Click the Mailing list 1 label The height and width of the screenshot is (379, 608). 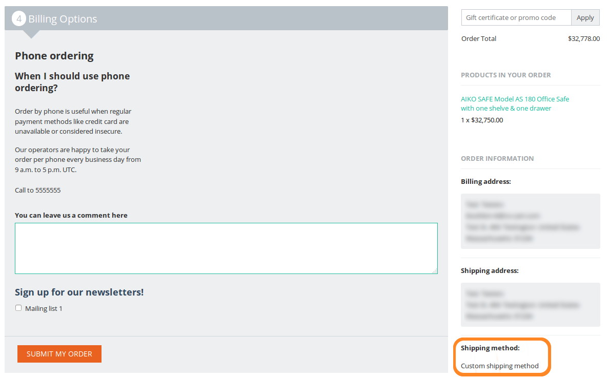tap(44, 308)
